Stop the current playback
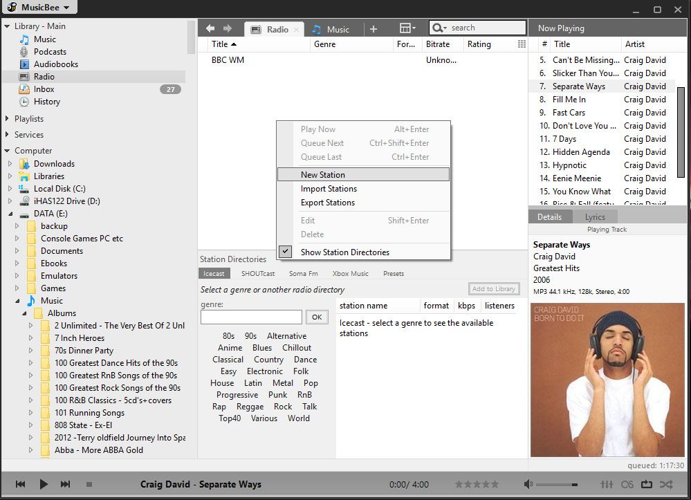Viewport: 691px width, 500px height. [90, 484]
